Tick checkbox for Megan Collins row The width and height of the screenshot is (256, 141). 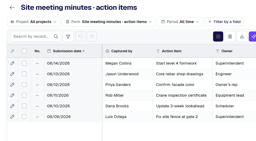(x=24, y=63)
